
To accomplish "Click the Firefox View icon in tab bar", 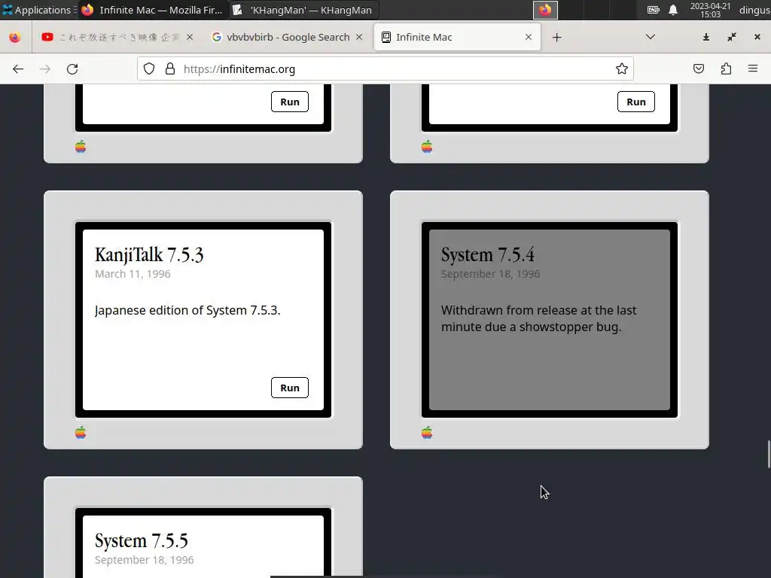I will point(15,38).
